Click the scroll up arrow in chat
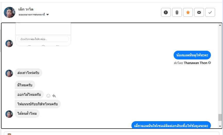This screenshot has height=135, width=223. click(220, 25)
